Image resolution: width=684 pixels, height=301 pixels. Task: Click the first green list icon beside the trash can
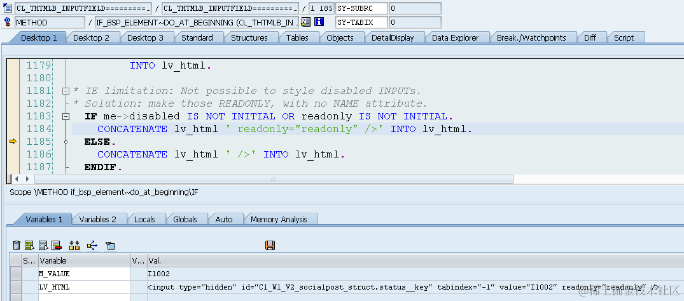click(29, 245)
